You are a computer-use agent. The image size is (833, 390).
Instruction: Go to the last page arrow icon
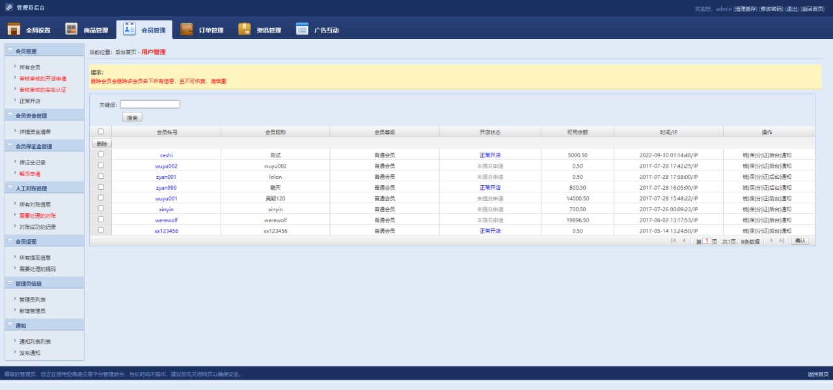coord(782,240)
